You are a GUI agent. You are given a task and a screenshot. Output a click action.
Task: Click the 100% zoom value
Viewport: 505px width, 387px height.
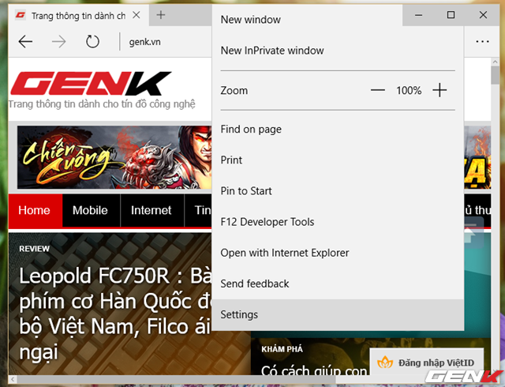tap(409, 91)
